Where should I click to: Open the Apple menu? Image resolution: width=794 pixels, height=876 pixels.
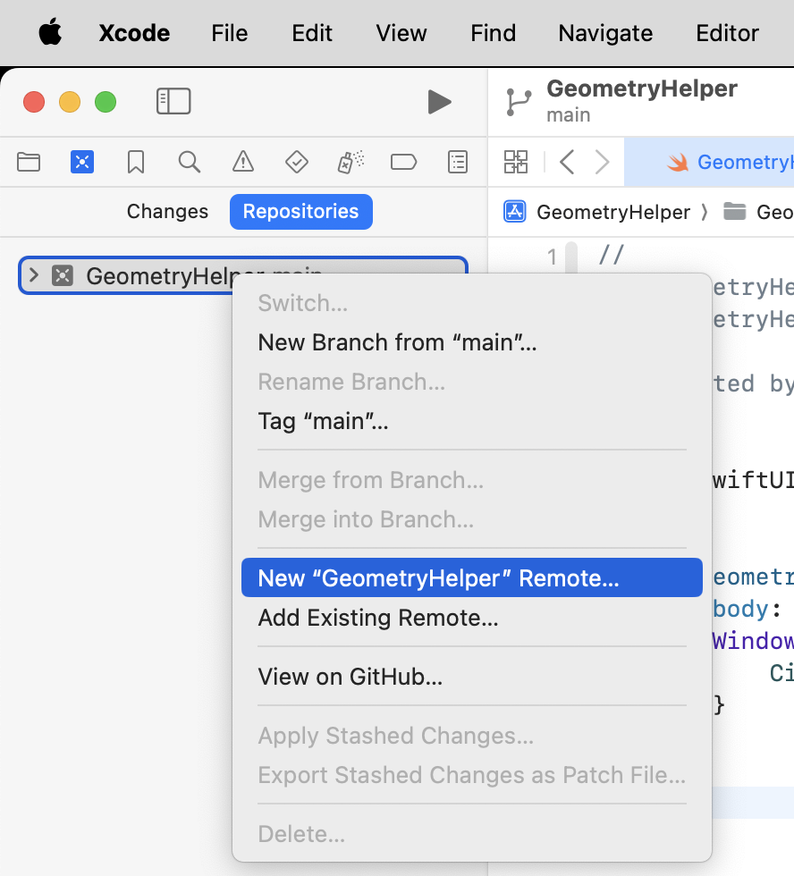(x=50, y=33)
